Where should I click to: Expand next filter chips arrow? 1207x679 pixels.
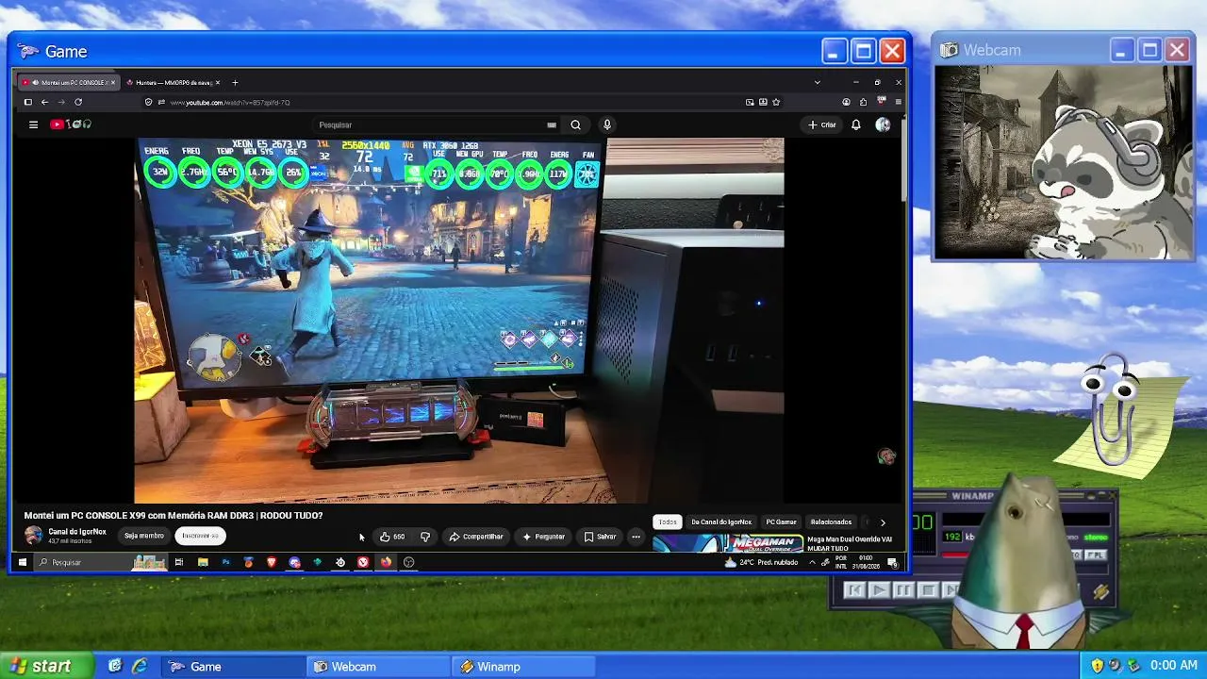(x=883, y=522)
